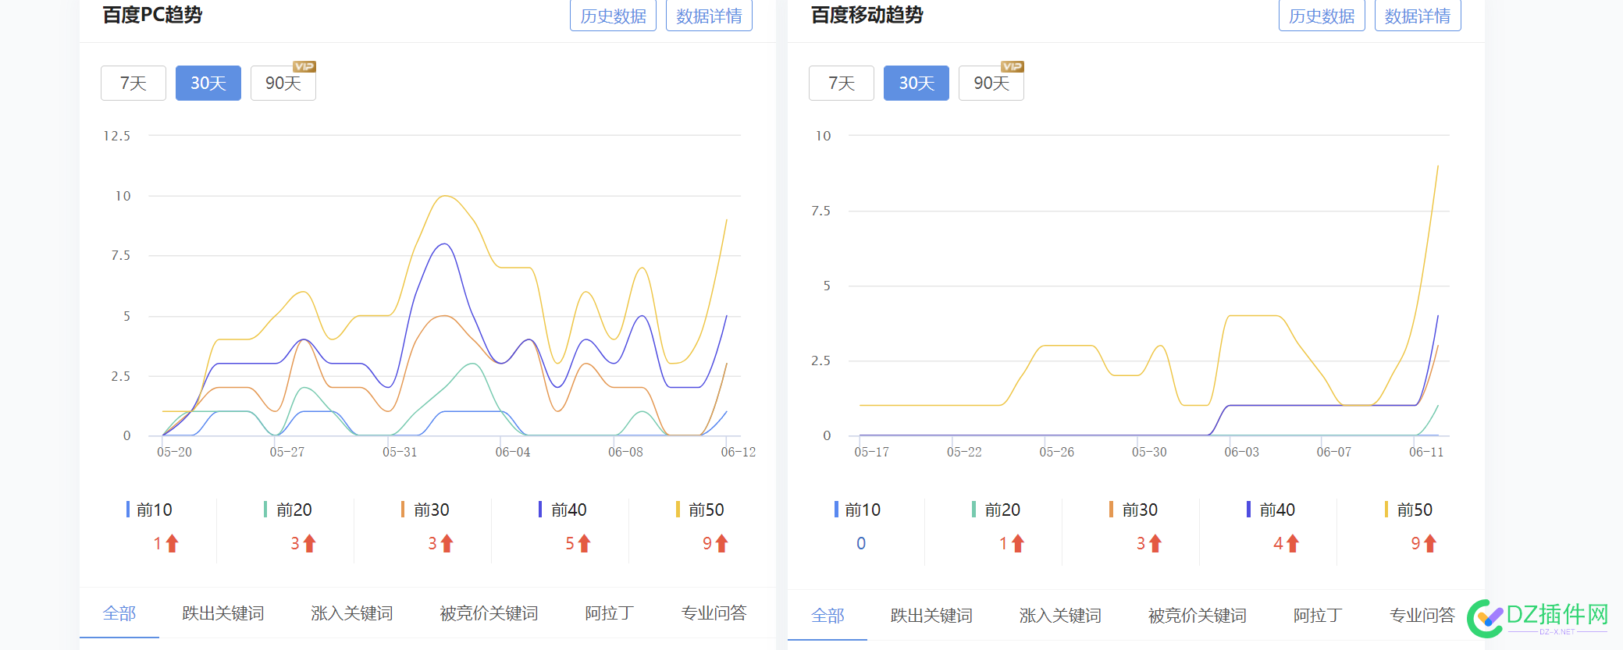
Task: Switch to 全部 tab in mobile panel
Action: coord(828,616)
